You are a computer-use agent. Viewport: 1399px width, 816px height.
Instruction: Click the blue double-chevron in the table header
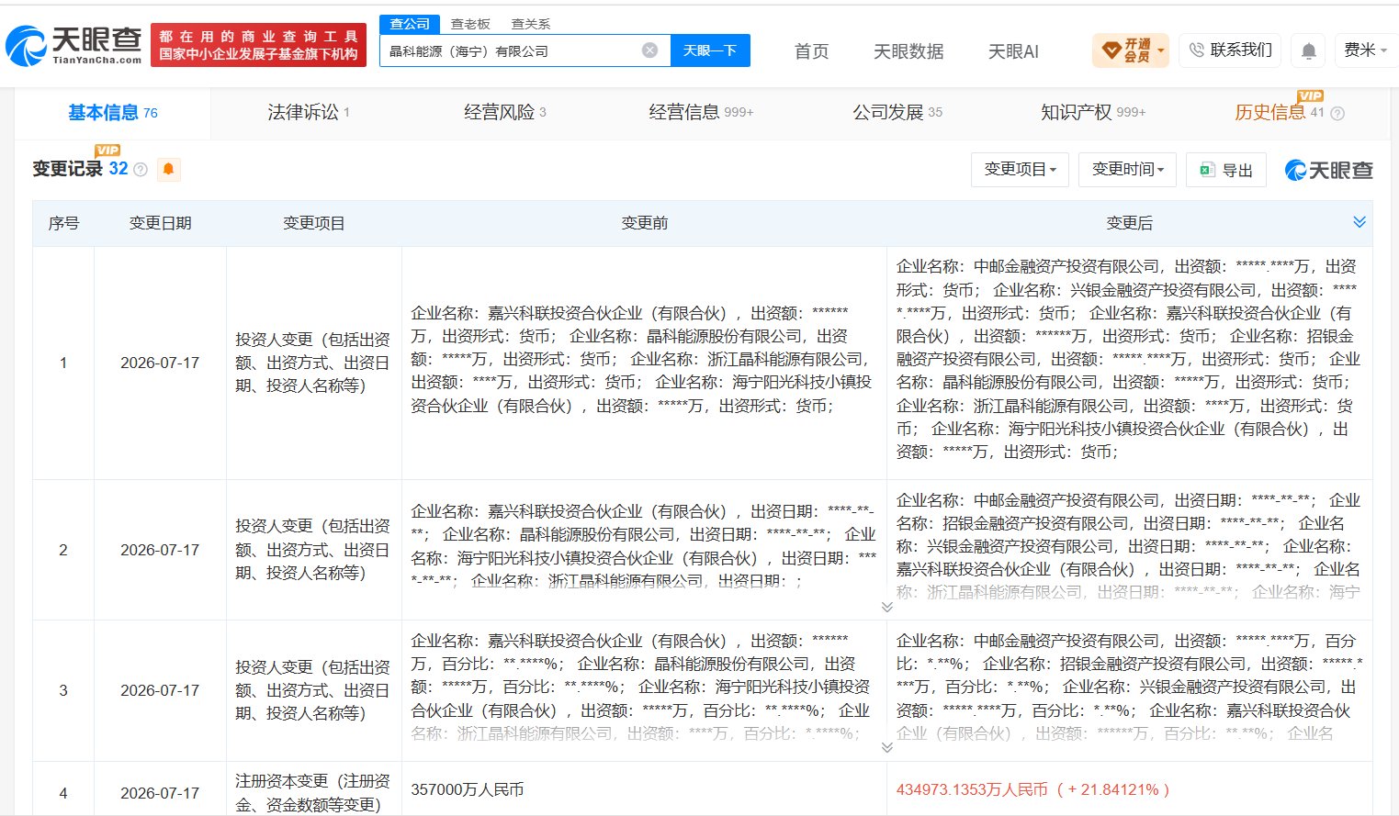tap(1360, 222)
